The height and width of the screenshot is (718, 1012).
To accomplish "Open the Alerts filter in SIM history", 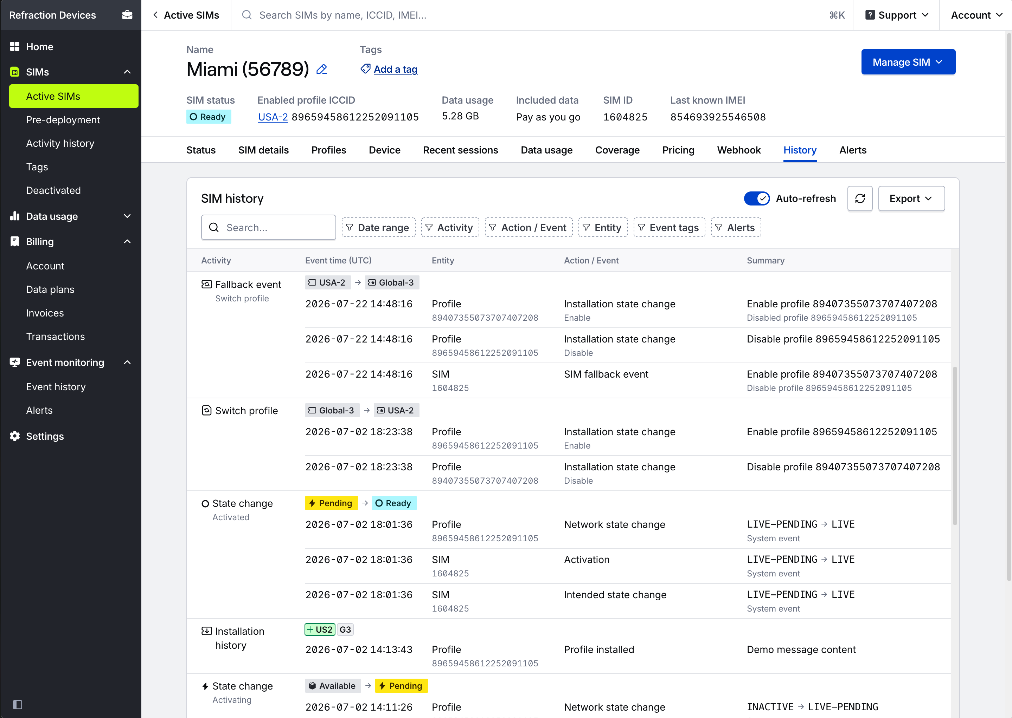I will 735,227.
